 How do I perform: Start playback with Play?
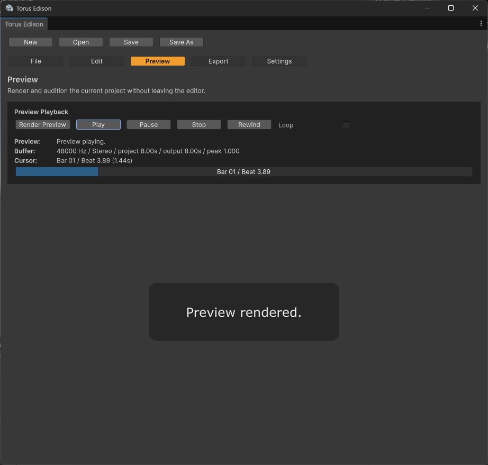98,124
